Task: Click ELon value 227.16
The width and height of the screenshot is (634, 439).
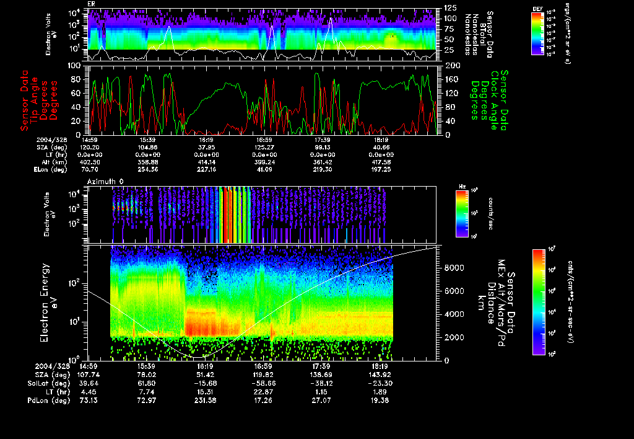Action: point(206,170)
